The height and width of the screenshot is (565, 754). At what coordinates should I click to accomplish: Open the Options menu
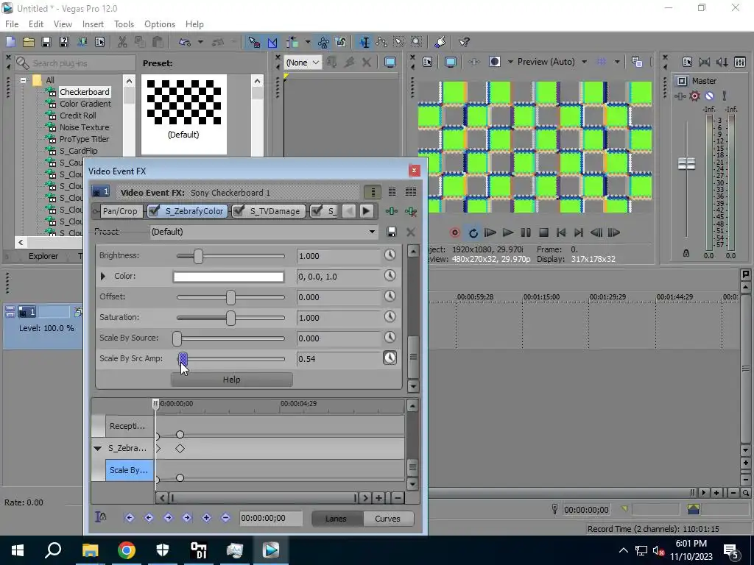160,24
